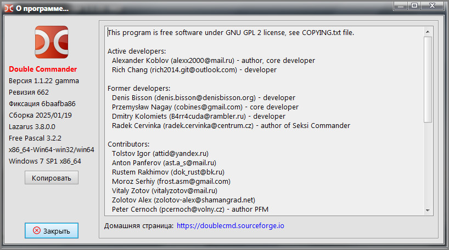449x250 pixels.
Task: Click the Vitaly Zotov contributor line
Action: tap(165, 190)
